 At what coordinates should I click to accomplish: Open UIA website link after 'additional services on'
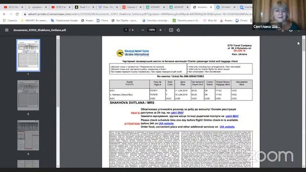(227, 127)
